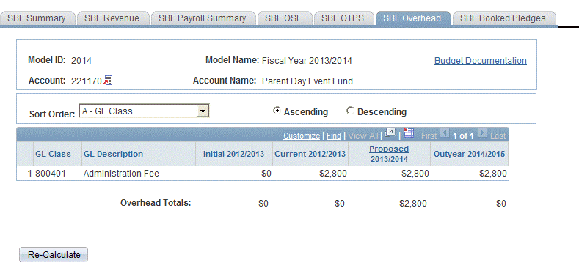579x277 pixels.
Task: Open the SBF Revenue tab
Action: (112, 18)
